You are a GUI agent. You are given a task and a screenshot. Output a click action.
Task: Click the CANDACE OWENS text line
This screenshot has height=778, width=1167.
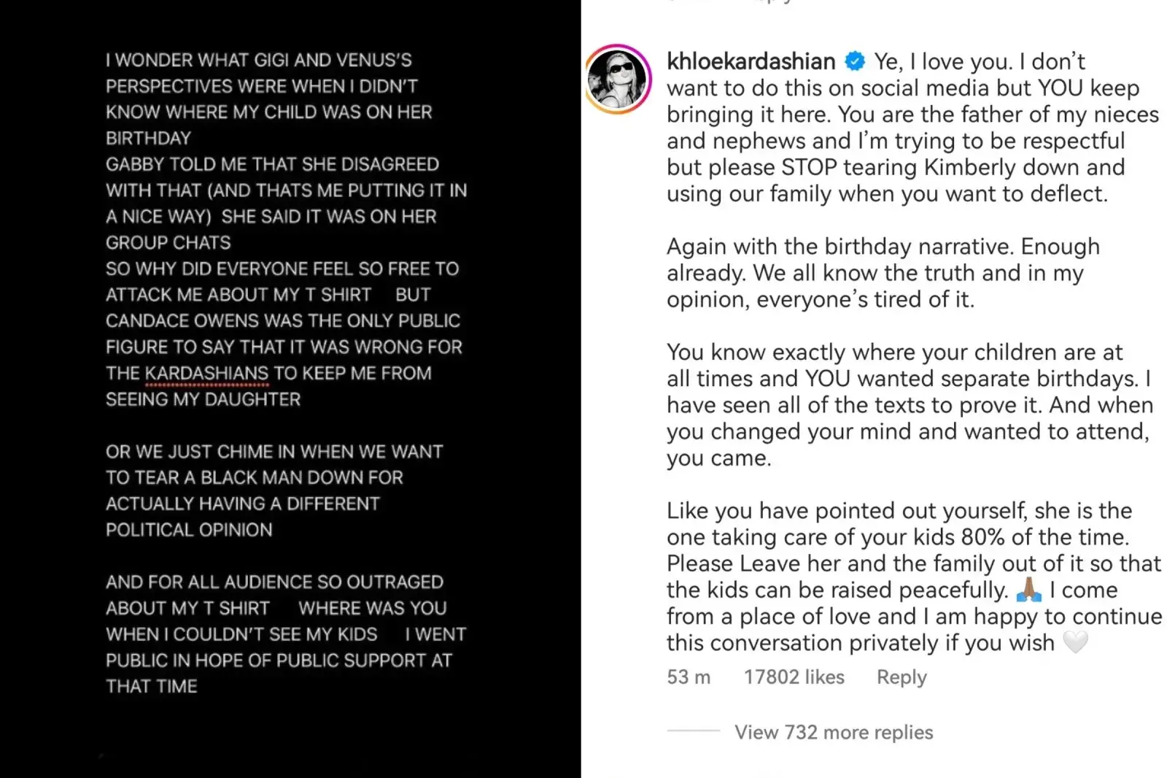[x=282, y=320]
